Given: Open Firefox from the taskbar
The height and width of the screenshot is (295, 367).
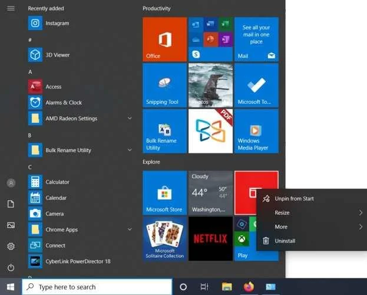Looking at the screenshot, I should (249, 286).
